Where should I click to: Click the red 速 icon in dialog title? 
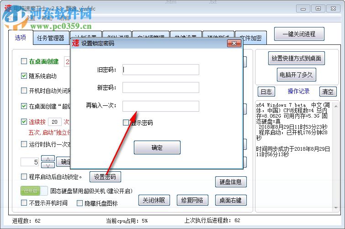coord(75,43)
